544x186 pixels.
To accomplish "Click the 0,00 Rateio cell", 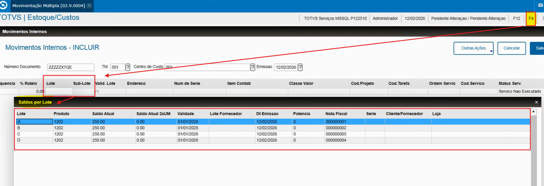I will point(32,91).
